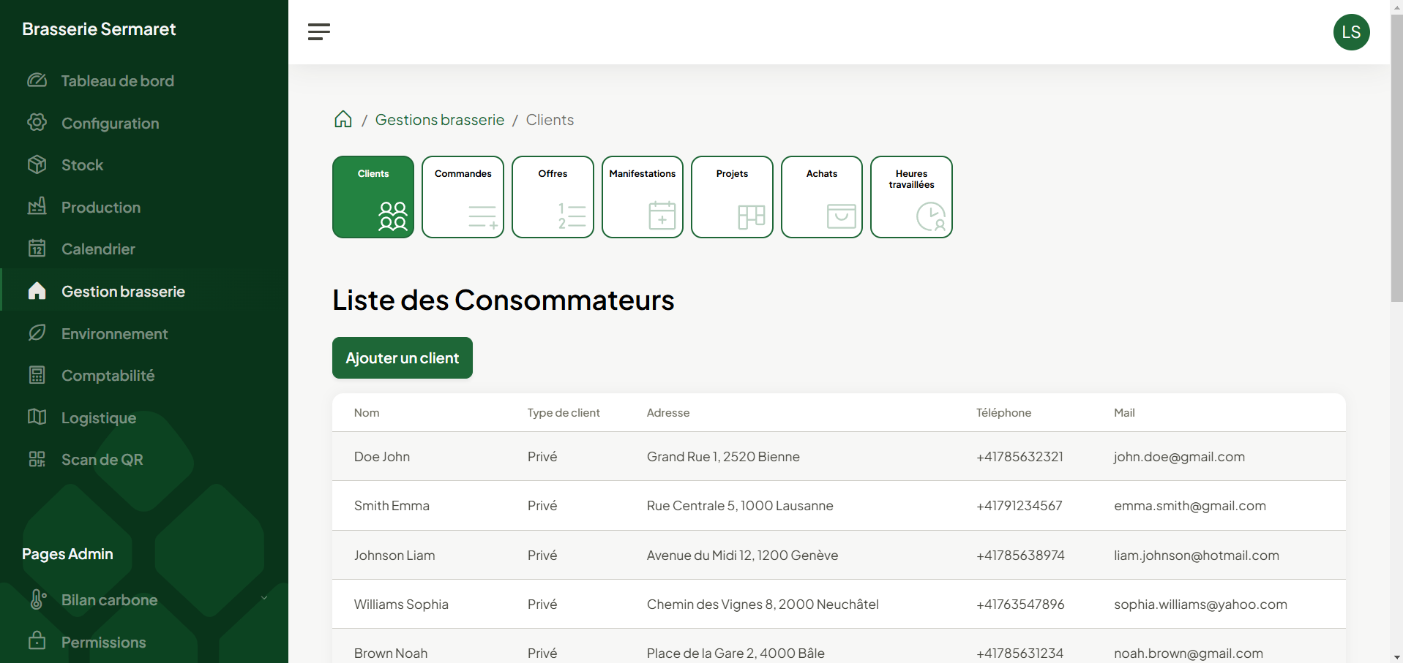The width and height of the screenshot is (1403, 663).
Task: Open the Calendrier page
Action: [97, 249]
